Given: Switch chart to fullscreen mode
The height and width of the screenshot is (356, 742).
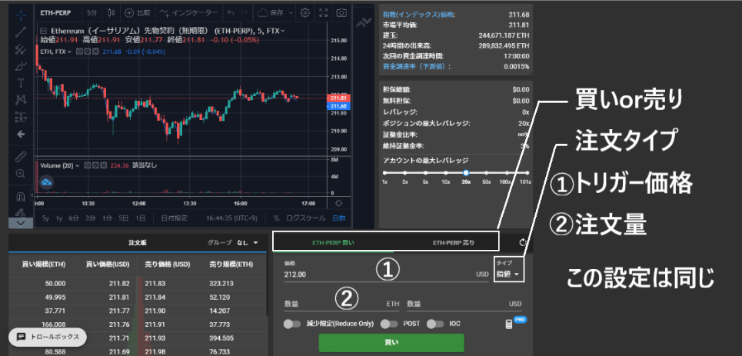Looking at the screenshot, I should [x=324, y=13].
